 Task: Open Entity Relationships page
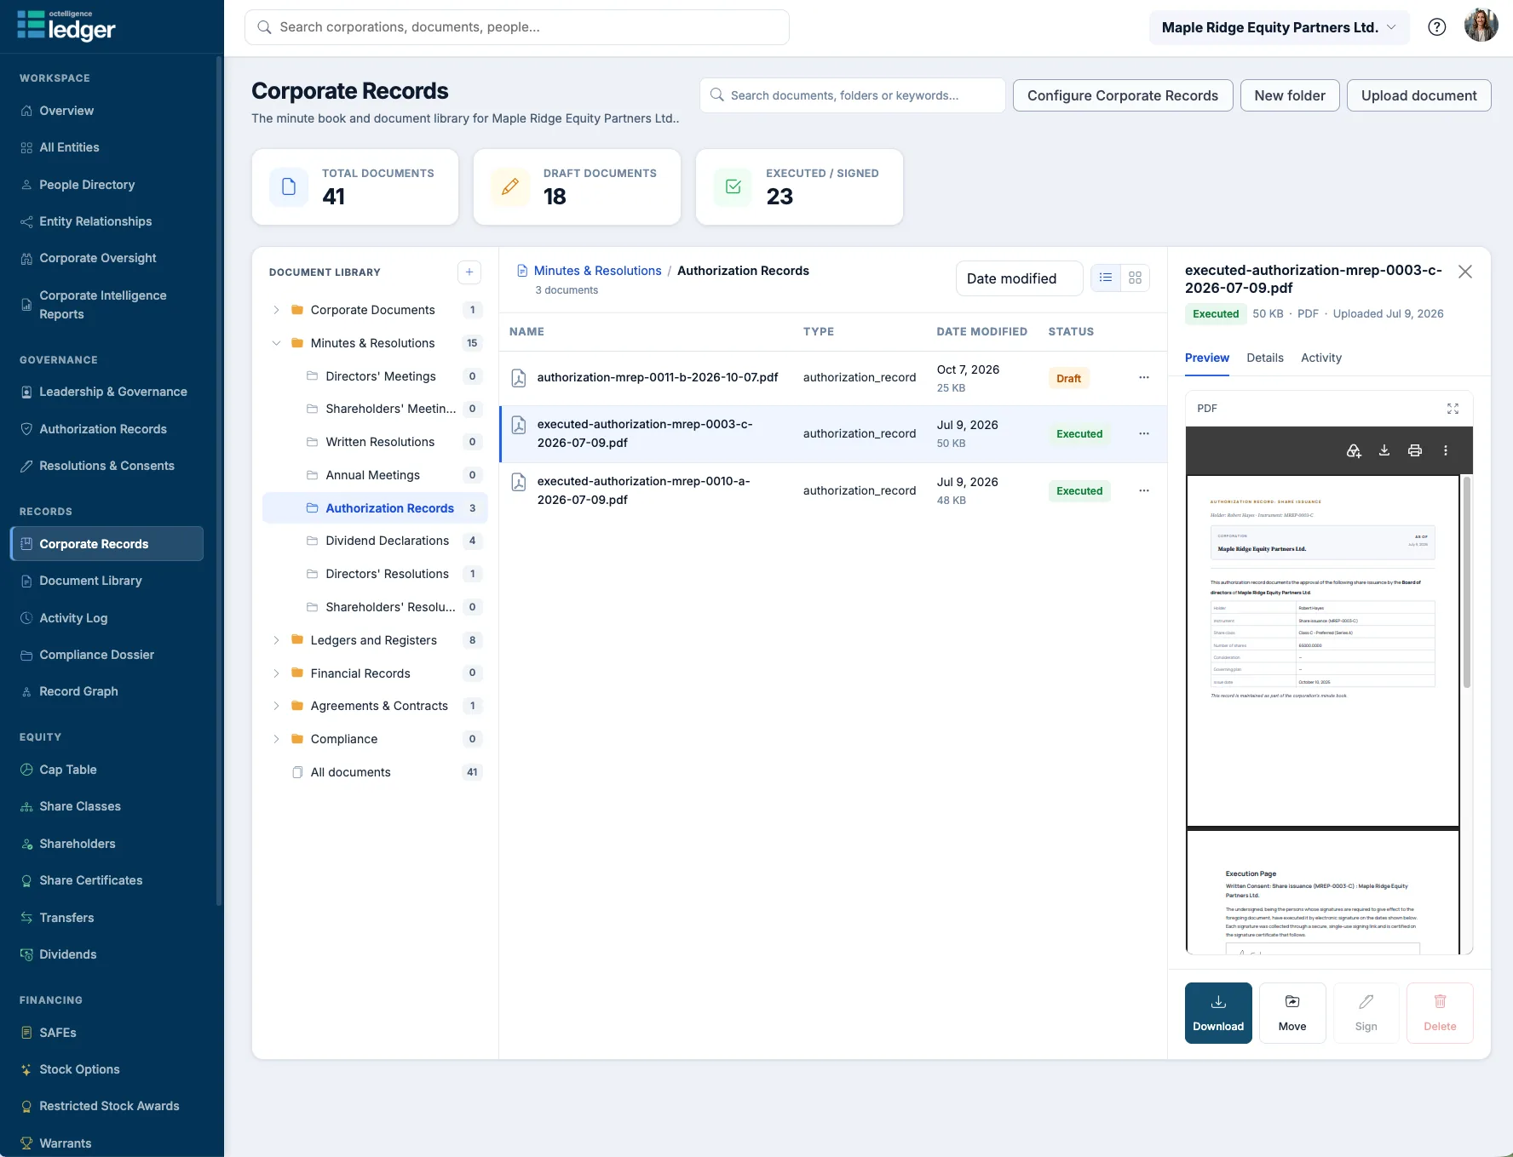click(106, 221)
